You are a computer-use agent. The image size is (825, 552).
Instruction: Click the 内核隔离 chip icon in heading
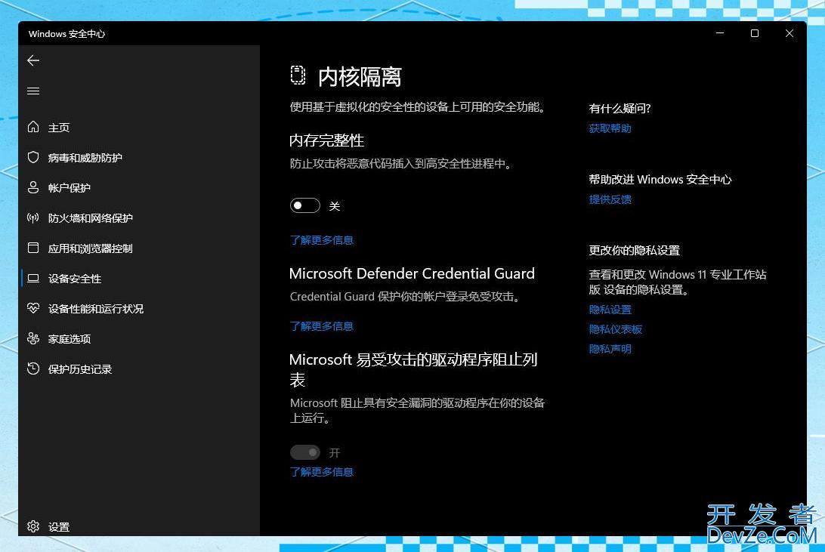[298, 76]
